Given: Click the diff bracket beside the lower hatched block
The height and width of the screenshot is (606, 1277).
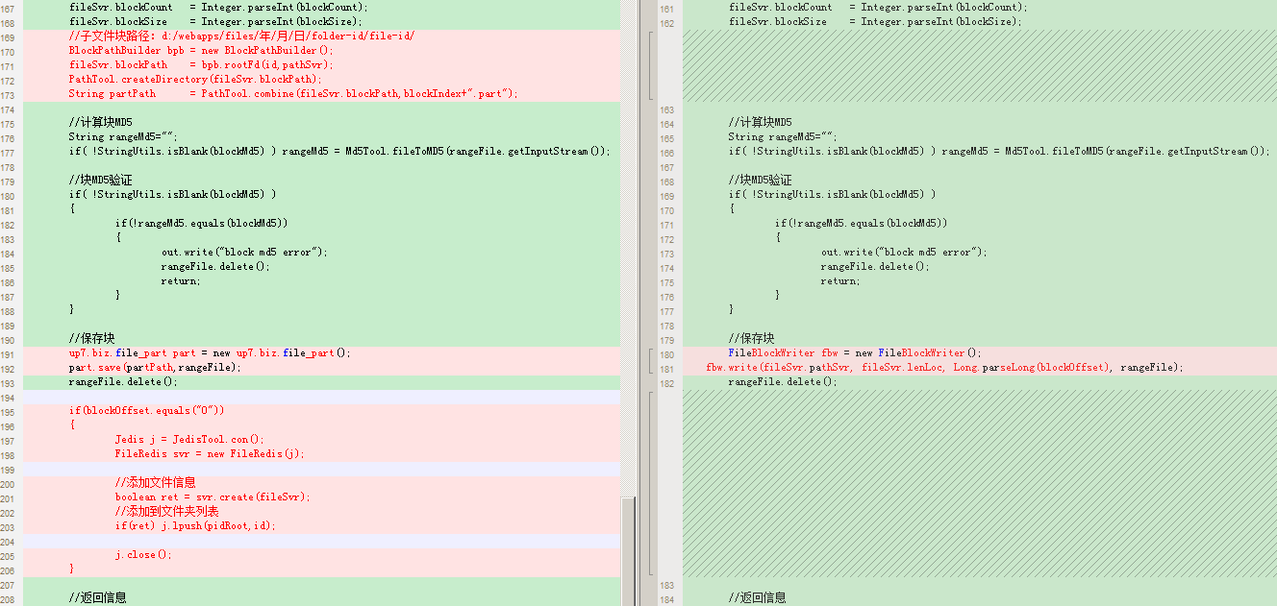Looking at the screenshot, I should [x=653, y=482].
